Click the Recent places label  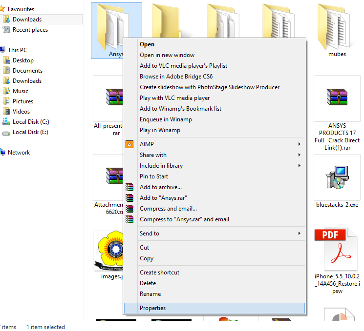[30, 30]
